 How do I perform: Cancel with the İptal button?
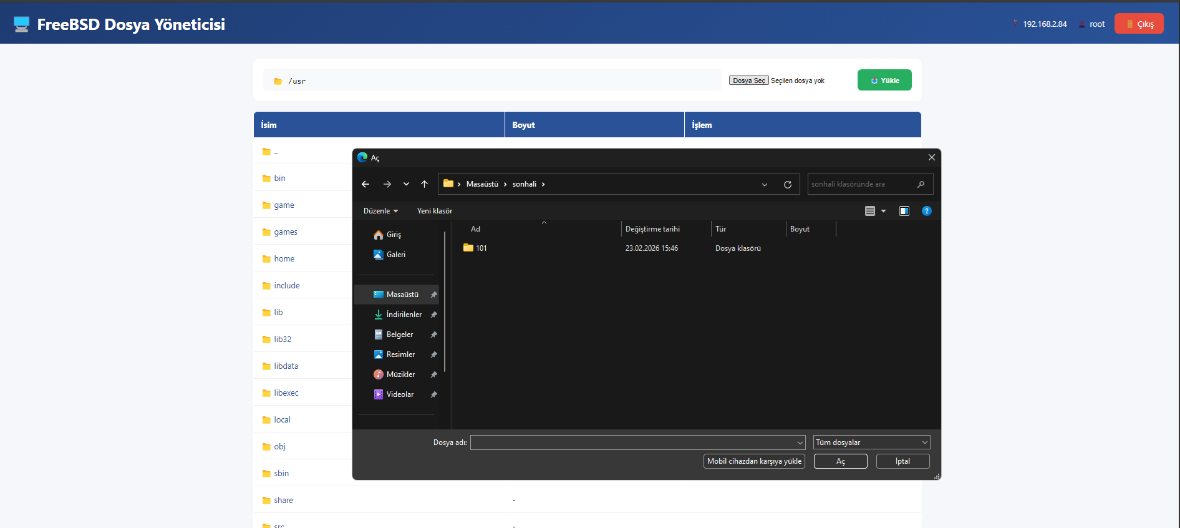click(x=903, y=461)
